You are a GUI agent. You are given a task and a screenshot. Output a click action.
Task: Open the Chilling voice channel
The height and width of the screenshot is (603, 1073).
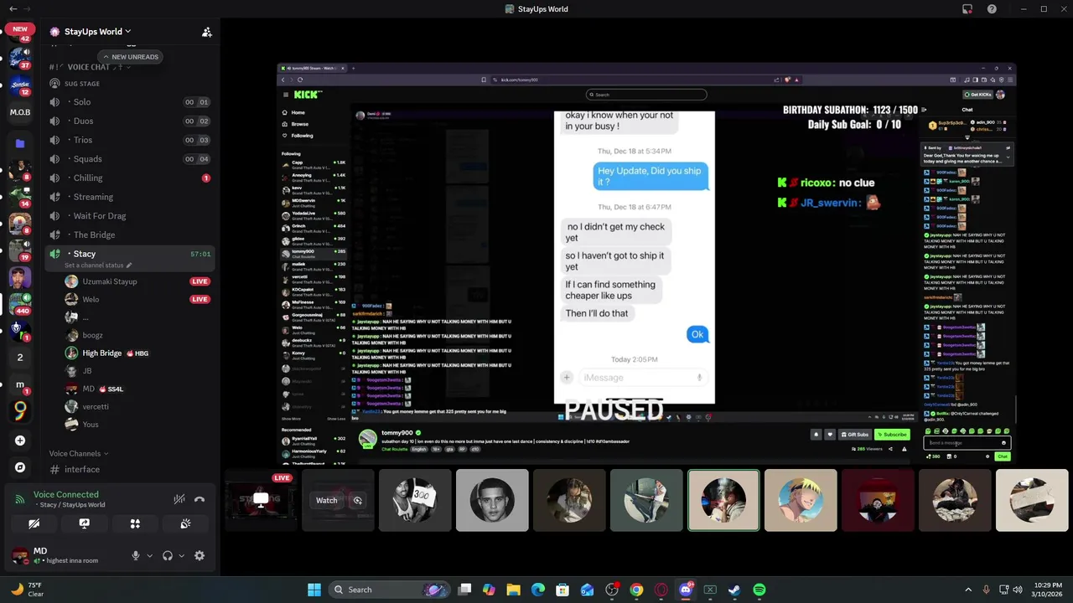pos(130,178)
